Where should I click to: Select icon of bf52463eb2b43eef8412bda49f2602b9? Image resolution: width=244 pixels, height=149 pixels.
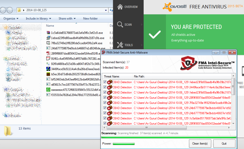(48, 79)
